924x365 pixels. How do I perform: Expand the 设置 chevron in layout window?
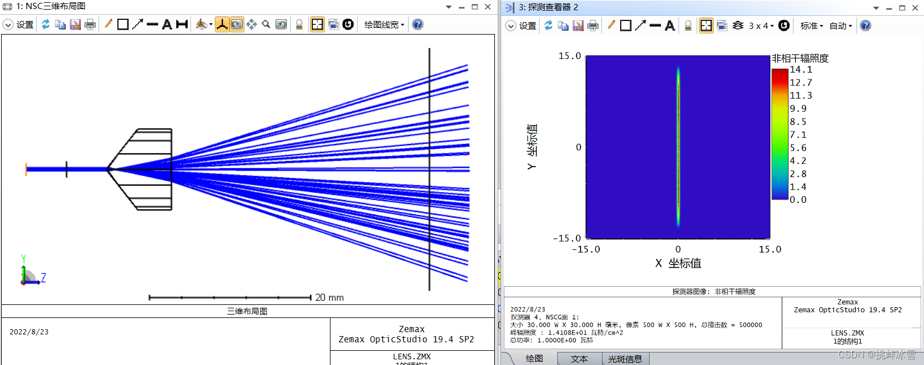(8, 24)
